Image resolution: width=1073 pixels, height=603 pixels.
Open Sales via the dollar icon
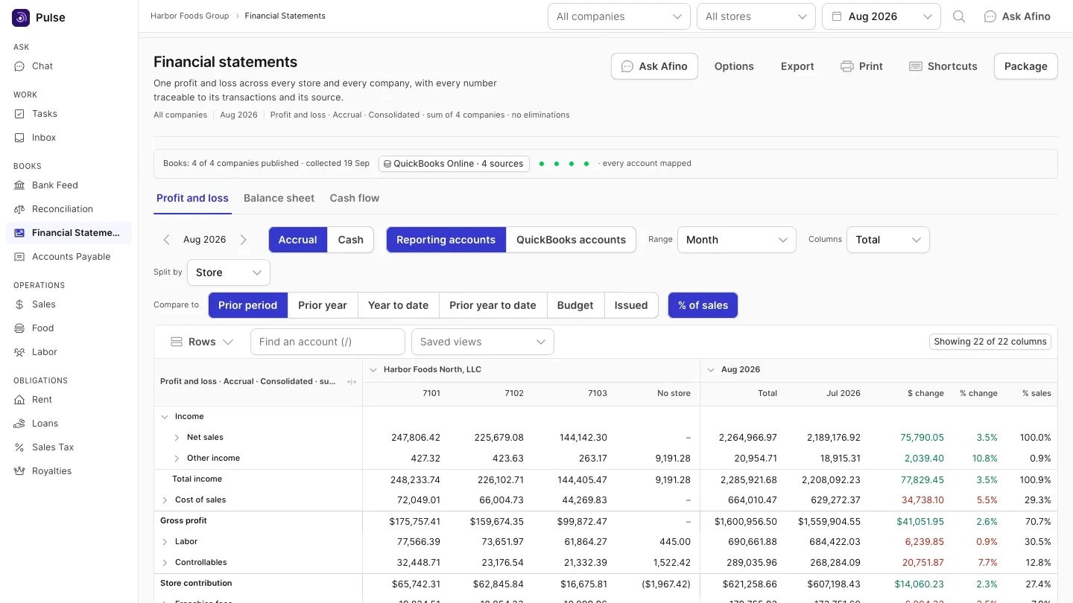[19, 304]
